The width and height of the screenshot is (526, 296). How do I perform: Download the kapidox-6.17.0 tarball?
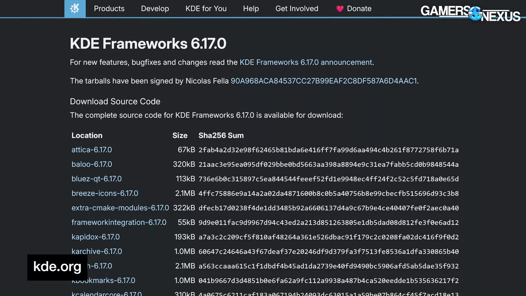96,237
